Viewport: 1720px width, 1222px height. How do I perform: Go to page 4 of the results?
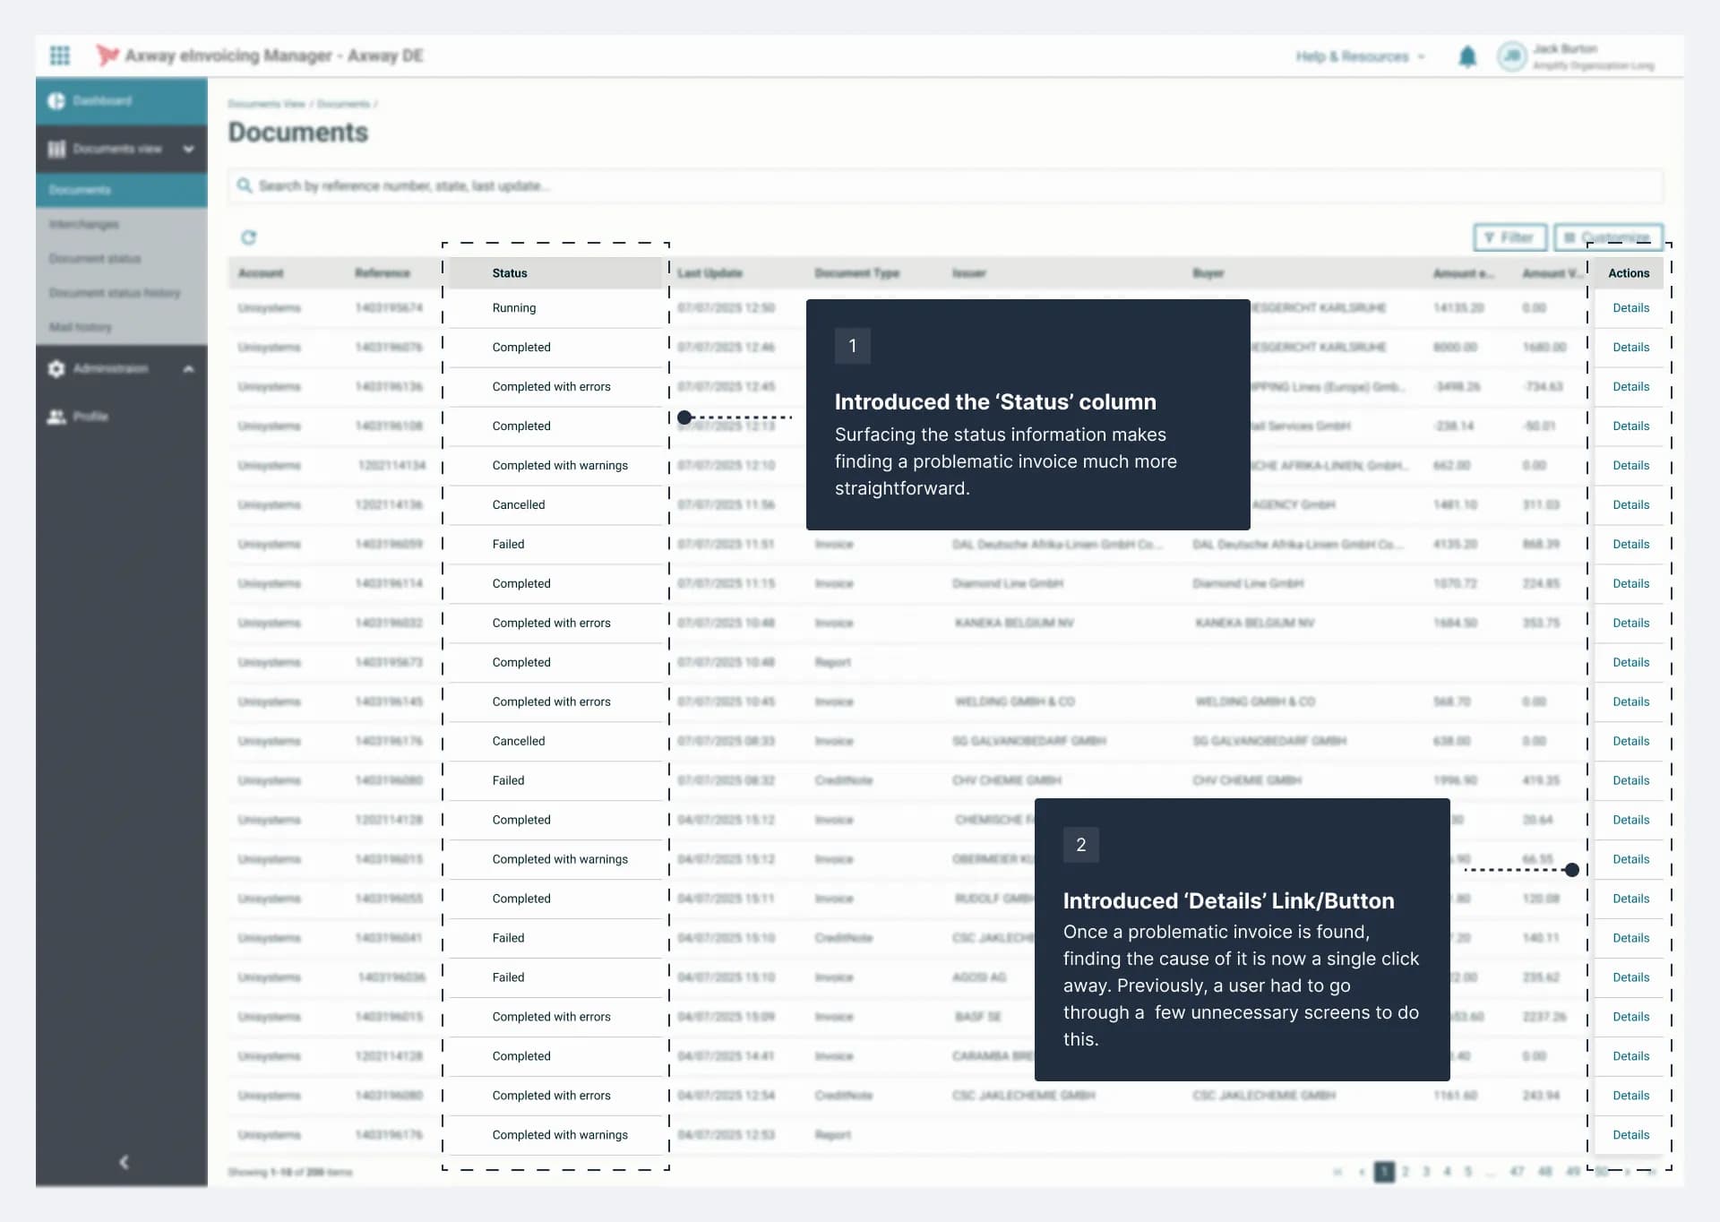(1447, 1172)
